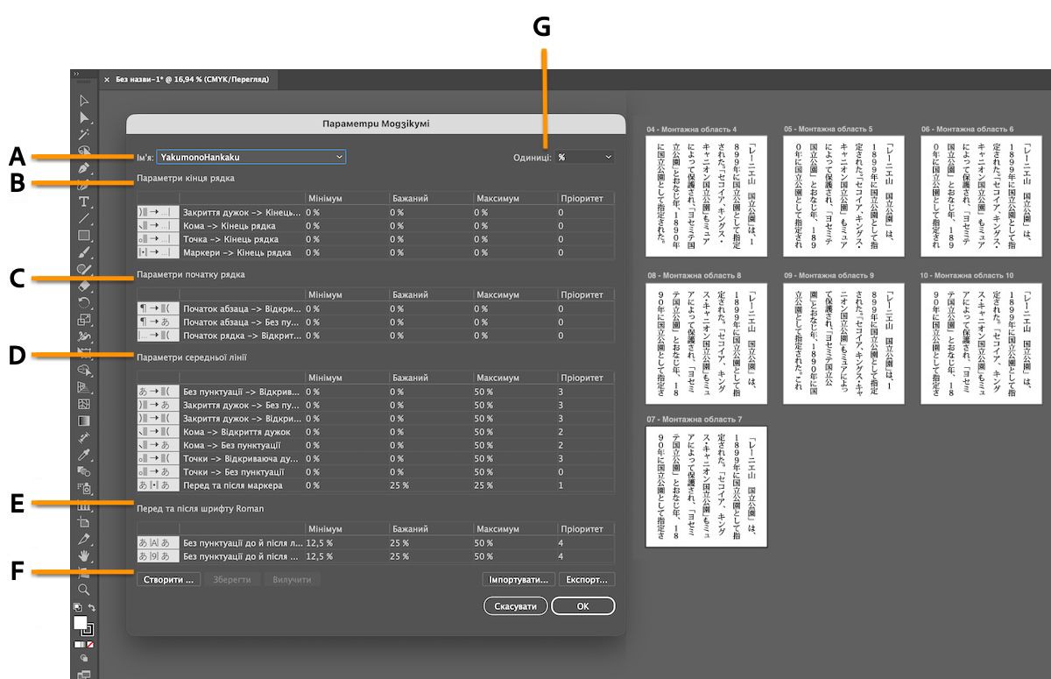Click the Імпортувати... button
The height and width of the screenshot is (679, 1051).
click(x=519, y=579)
